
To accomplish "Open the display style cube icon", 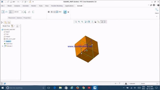I will coord(88,22).
